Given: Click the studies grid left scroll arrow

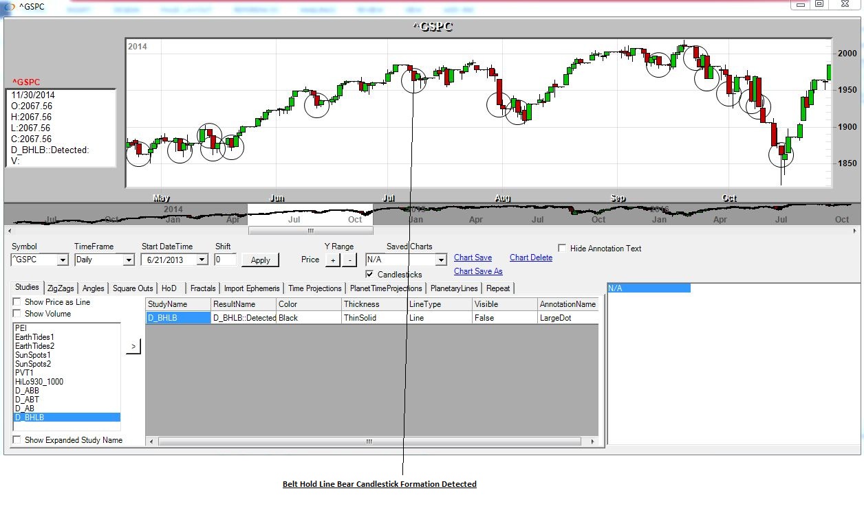Looking at the screenshot, I should point(151,442).
